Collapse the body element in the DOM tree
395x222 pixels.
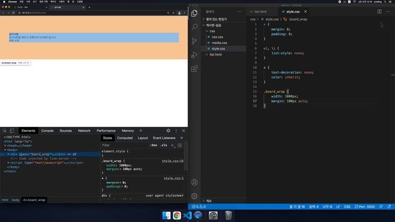pyautogui.click(x=5, y=150)
